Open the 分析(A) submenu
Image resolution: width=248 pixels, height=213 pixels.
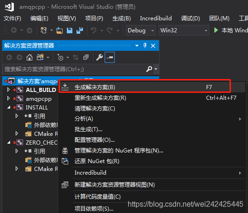152,119
